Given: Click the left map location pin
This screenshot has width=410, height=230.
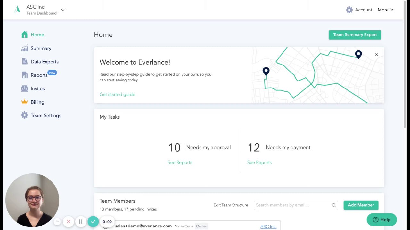Looking at the screenshot, I should tap(266, 71).
